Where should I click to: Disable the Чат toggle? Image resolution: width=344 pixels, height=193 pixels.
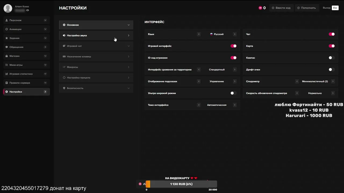click(x=332, y=34)
